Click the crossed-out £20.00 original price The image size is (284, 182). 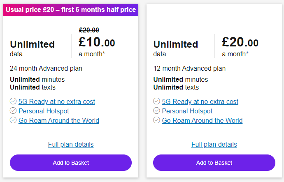tap(89, 30)
